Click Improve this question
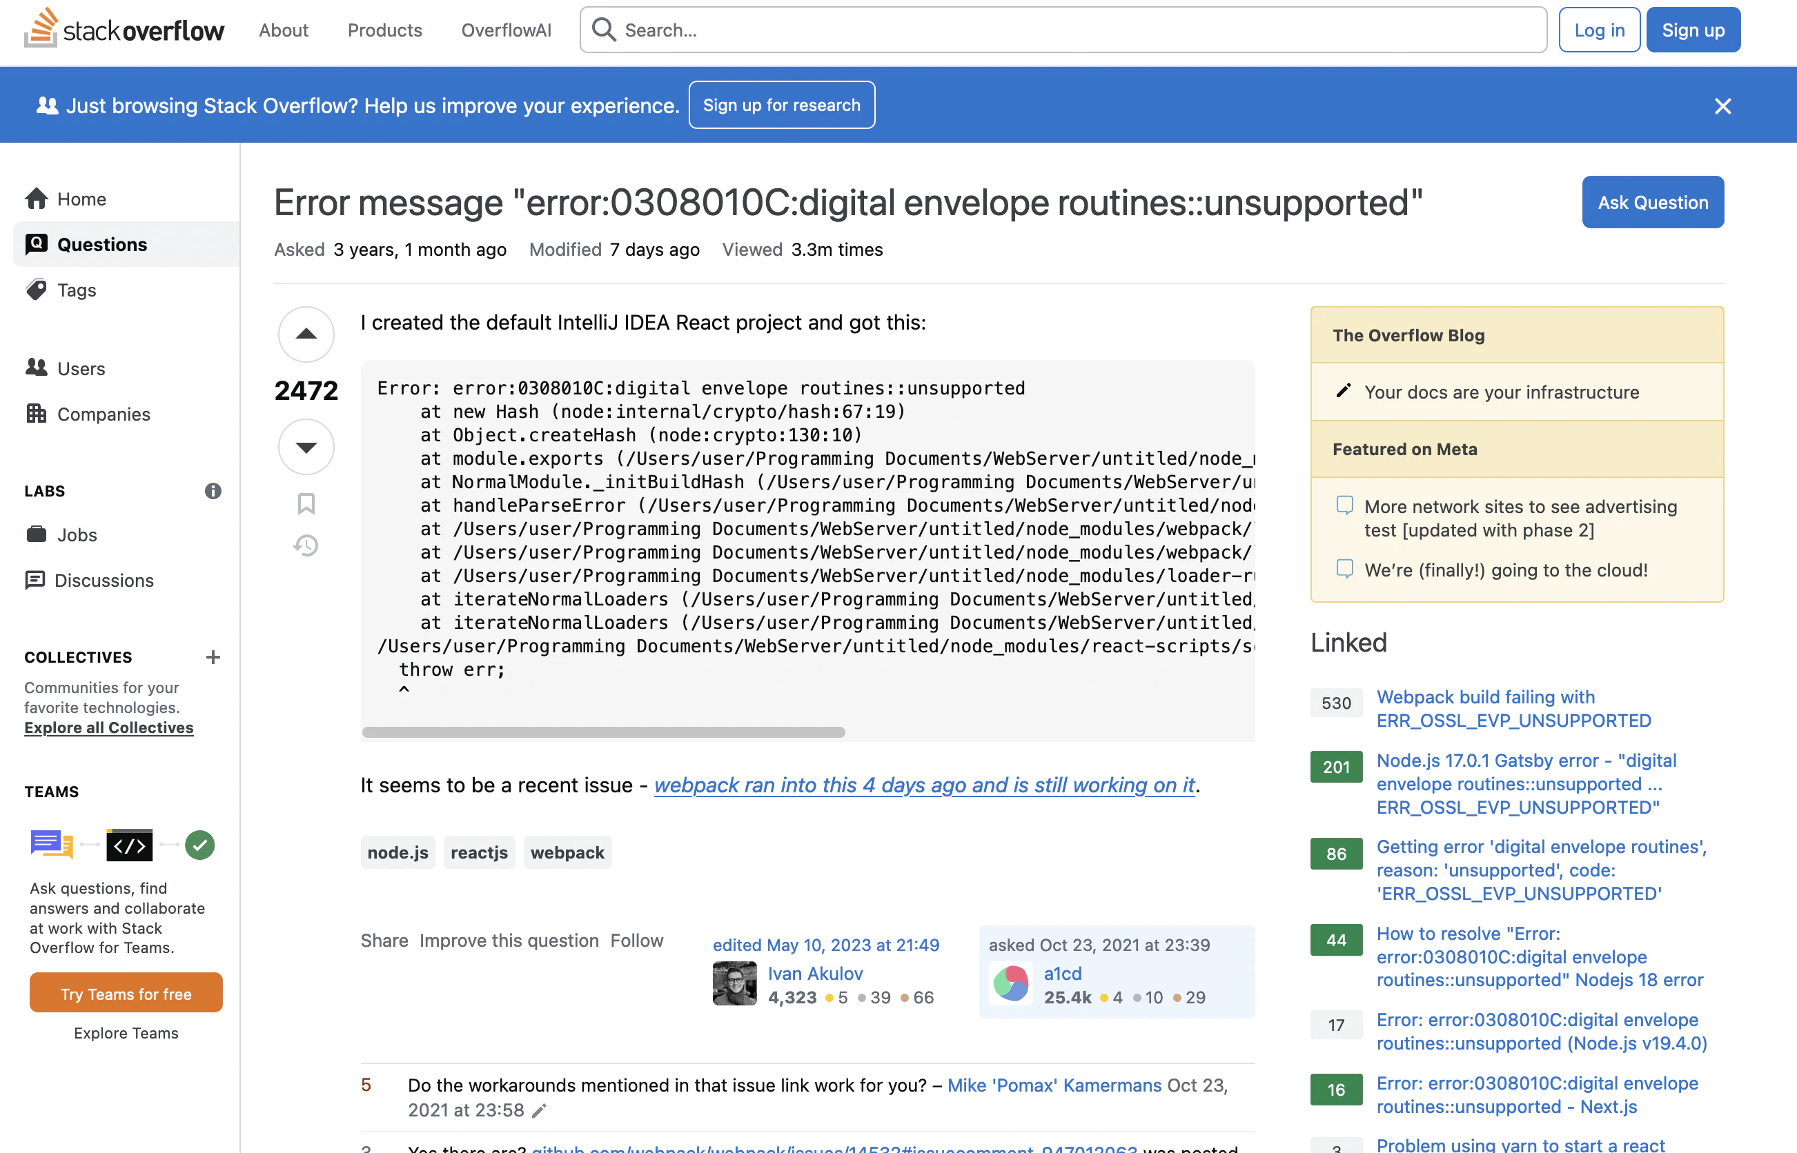 click(509, 941)
